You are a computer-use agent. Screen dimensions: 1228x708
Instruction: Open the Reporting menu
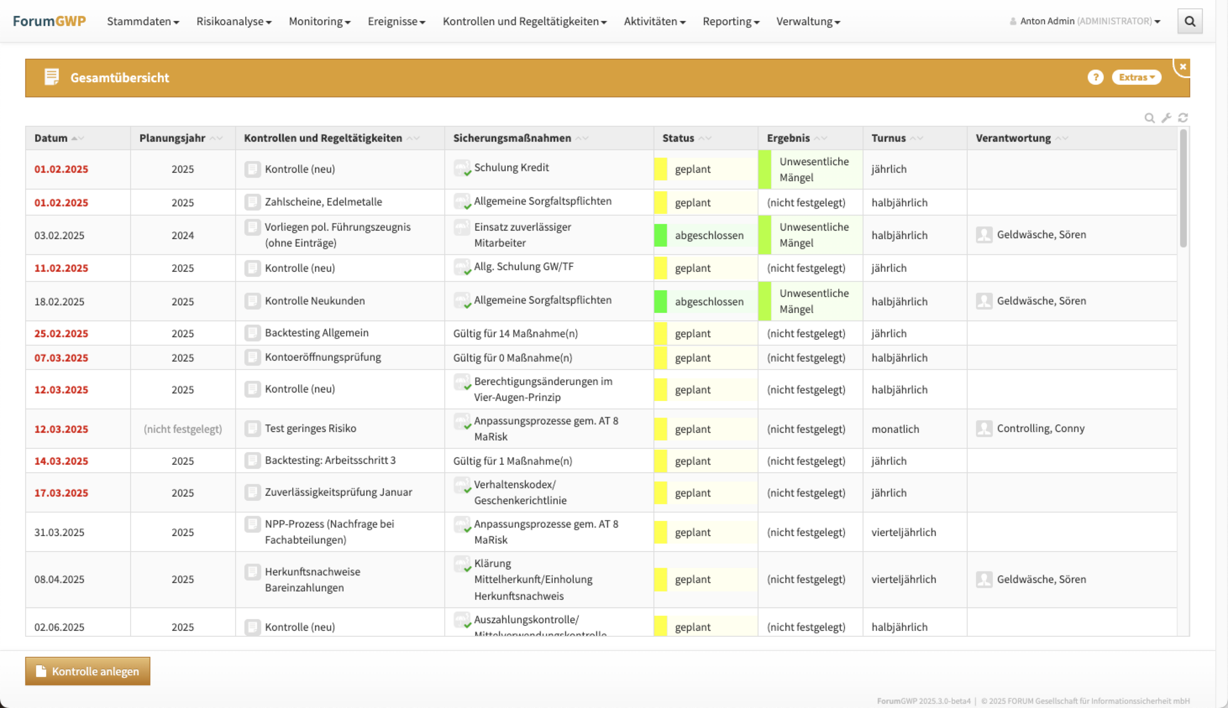tap(730, 21)
